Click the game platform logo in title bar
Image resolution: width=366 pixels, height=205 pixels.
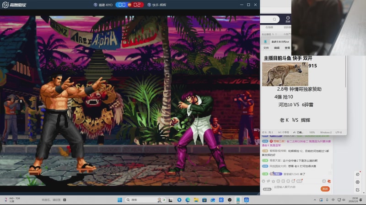[x=14, y=5]
